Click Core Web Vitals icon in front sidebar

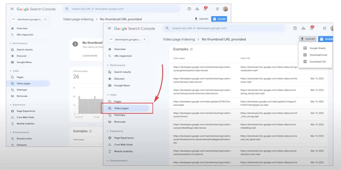[x=110, y=144]
